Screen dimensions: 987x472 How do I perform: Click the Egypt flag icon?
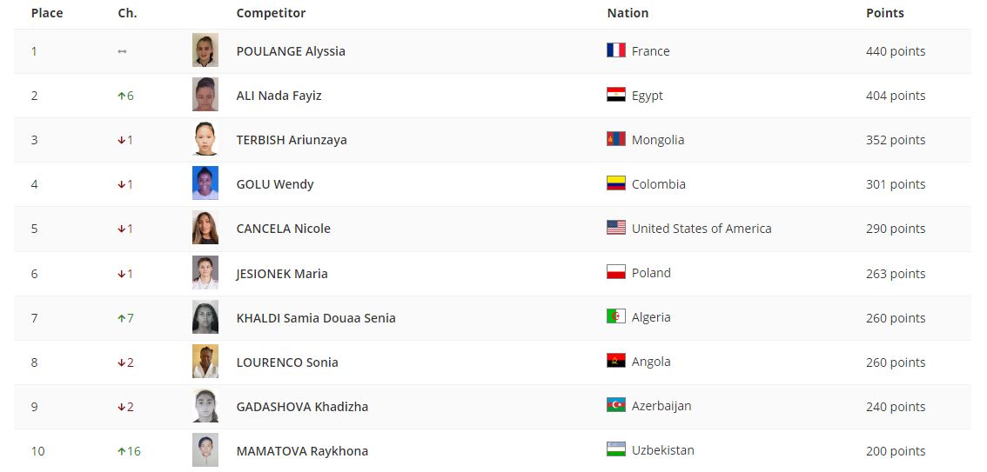click(615, 95)
